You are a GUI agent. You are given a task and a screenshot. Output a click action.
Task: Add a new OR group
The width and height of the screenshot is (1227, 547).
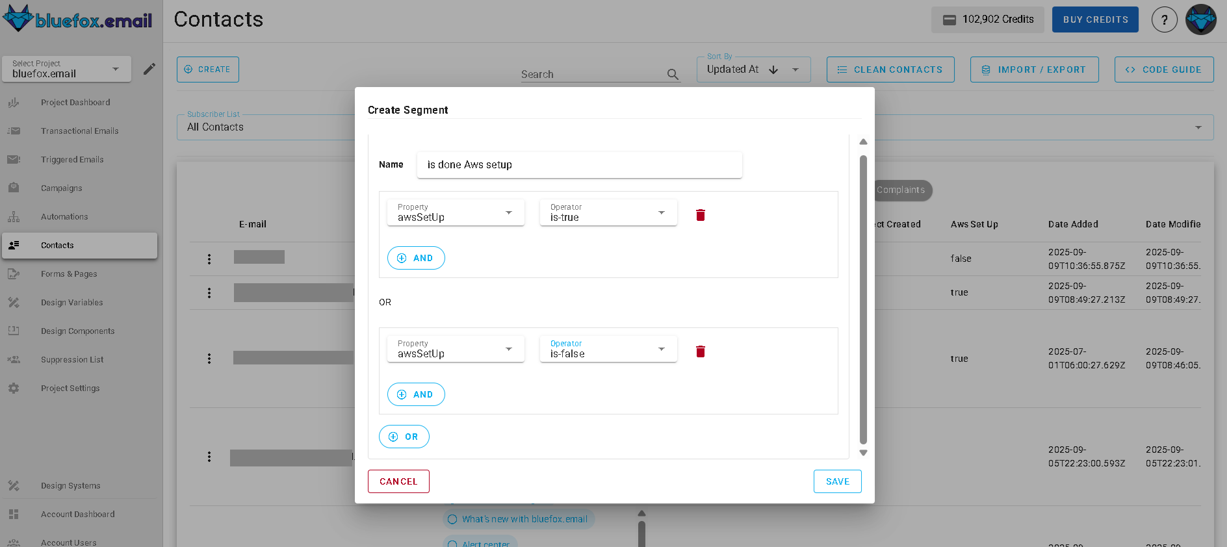[404, 437]
